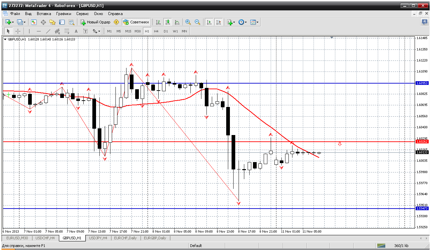Viewport: 431px width, 250px height.
Task: Select the Text Label tool
Action: pyautogui.click(x=85, y=31)
